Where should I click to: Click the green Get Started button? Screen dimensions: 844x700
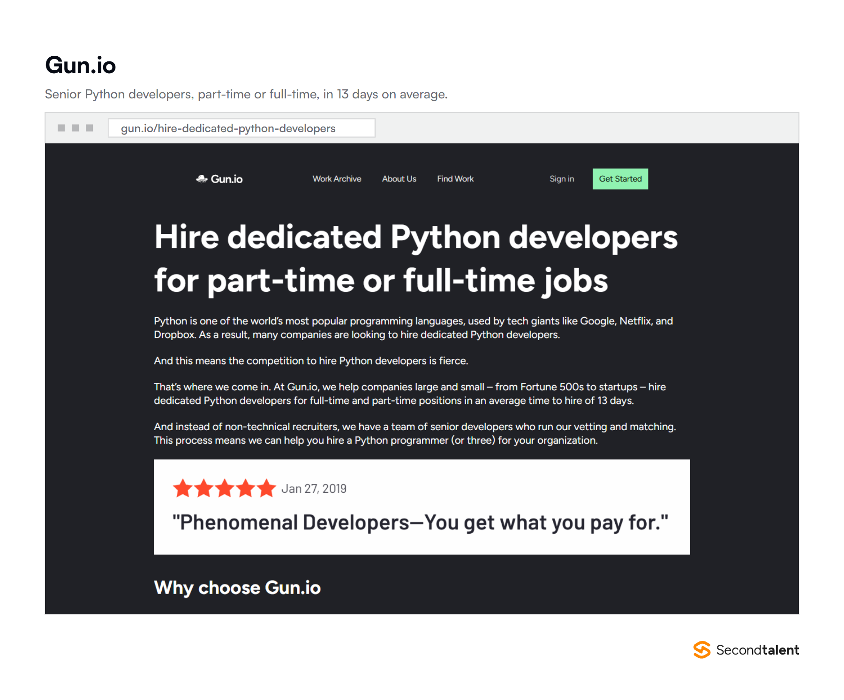620,179
